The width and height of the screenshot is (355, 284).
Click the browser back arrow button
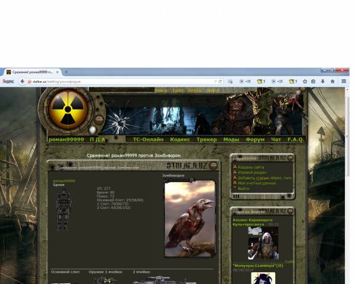pos(22,82)
